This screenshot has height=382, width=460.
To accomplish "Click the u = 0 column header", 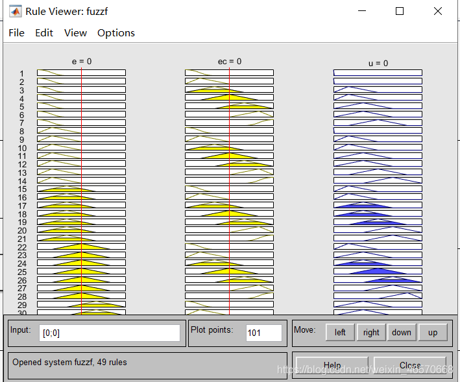I will tap(378, 64).
